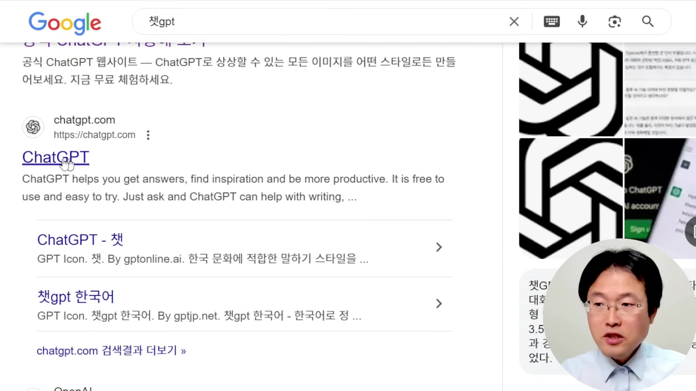This screenshot has width=696, height=391.
Task: Click the https://chatgpt.com URL text
Action: [x=94, y=135]
